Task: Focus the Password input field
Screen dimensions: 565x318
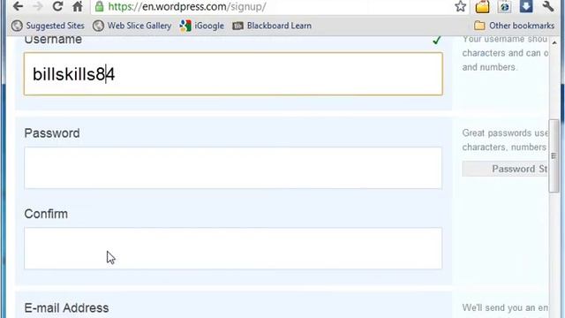Action: 233,168
